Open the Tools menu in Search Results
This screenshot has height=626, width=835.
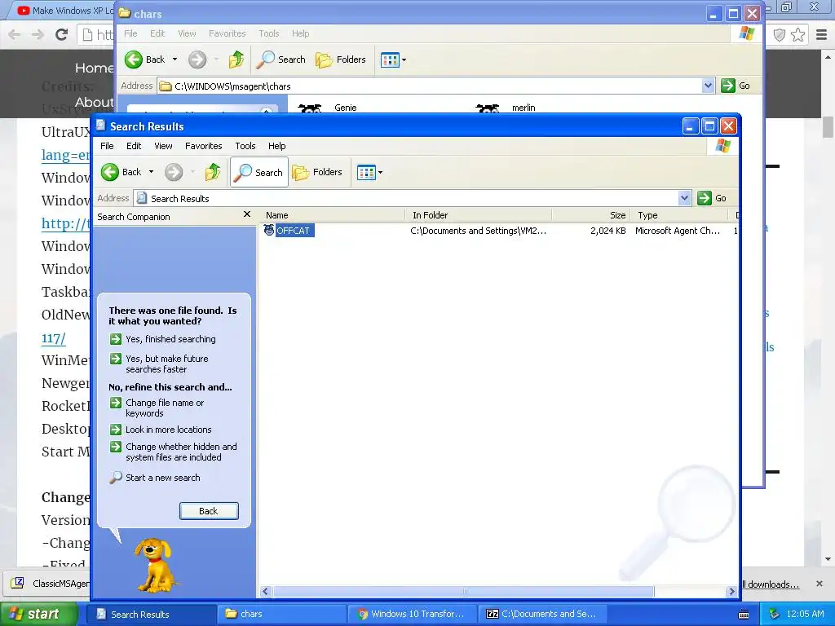[x=245, y=146]
